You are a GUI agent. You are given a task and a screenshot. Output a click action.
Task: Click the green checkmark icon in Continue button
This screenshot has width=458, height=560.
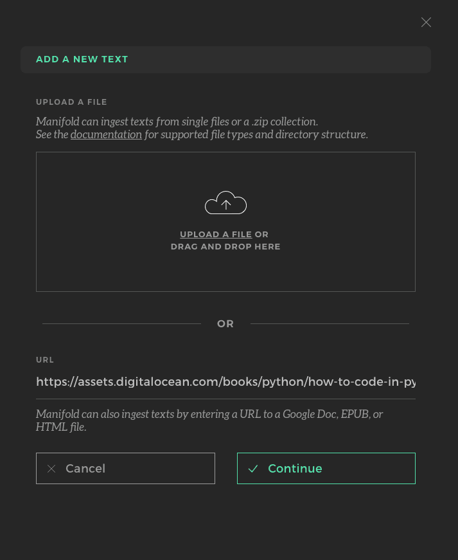[252, 469]
